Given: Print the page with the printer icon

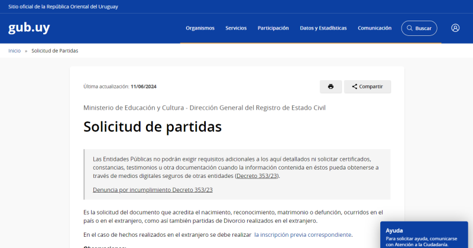Looking at the screenshot, I should pos(331,87).
